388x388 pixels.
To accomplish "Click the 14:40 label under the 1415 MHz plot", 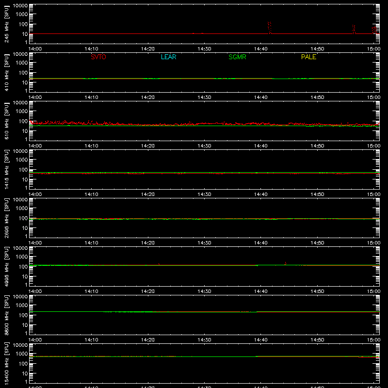I will (x=260, y=194).
